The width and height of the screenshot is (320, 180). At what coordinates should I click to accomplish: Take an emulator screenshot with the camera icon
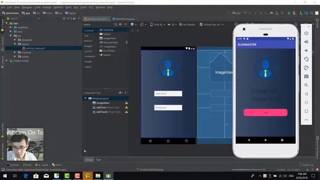306,76
